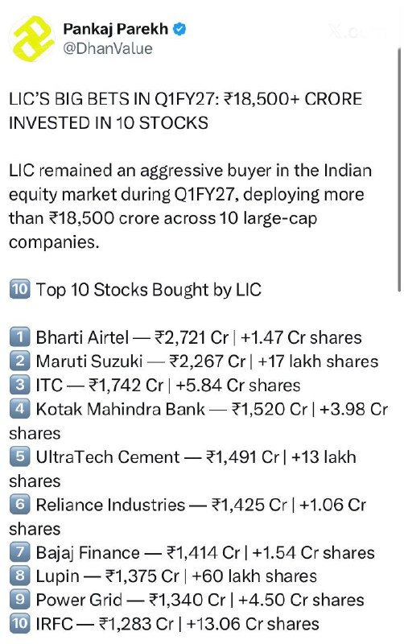
Task: Click number 2 icon beside Maruti Suzuki
Action: tap(19, 361)
